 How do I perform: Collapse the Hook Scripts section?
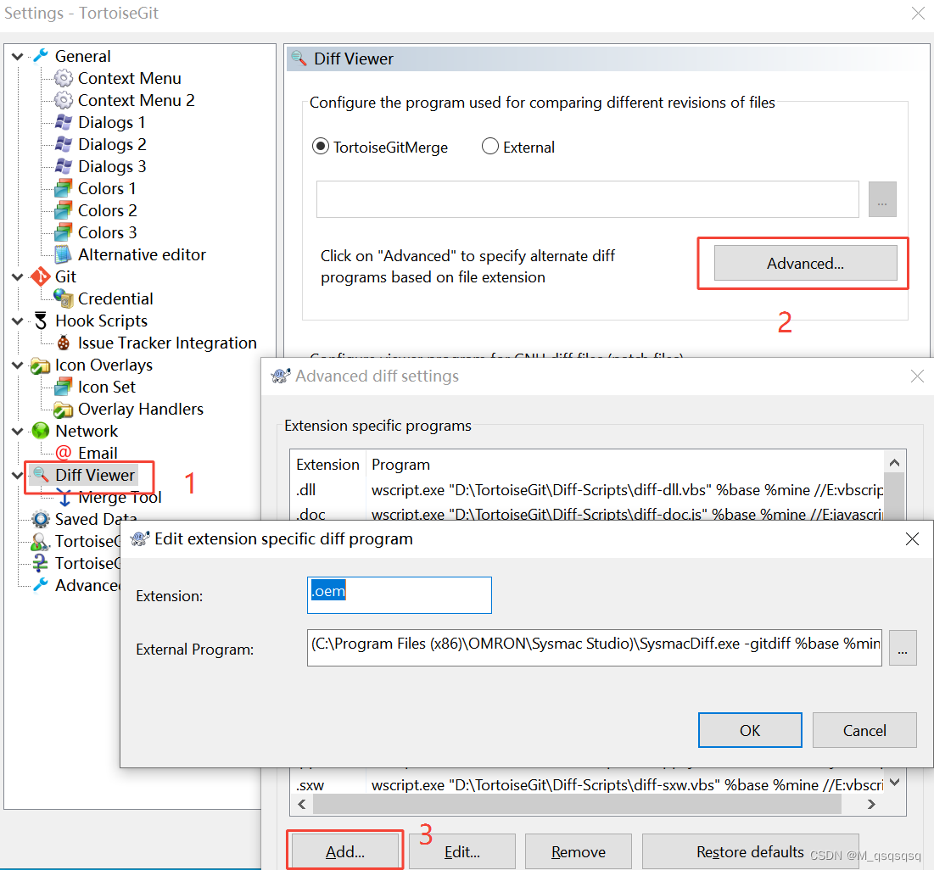click(18, 321)
